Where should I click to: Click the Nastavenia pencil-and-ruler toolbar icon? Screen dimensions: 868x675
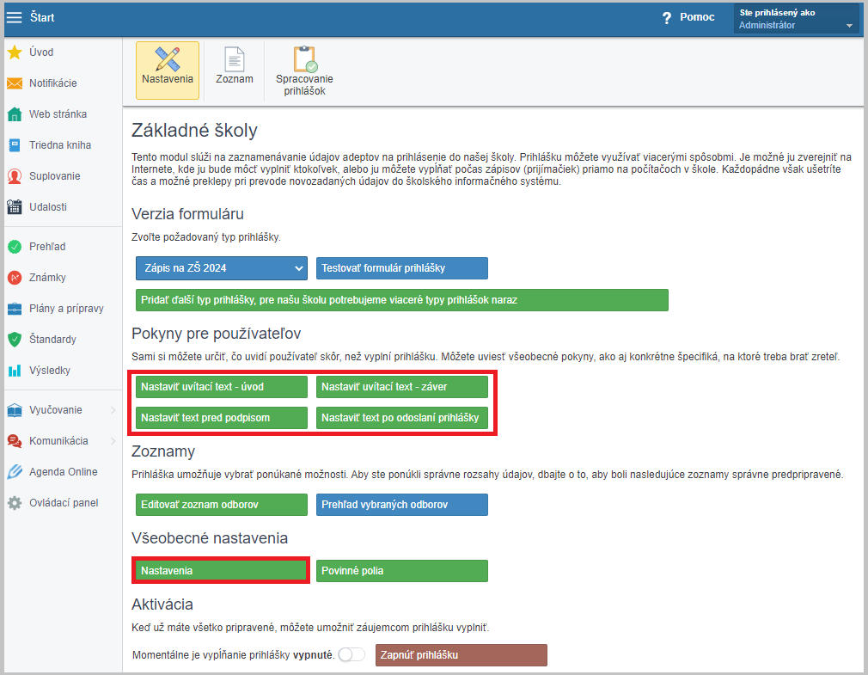point(168,58)
